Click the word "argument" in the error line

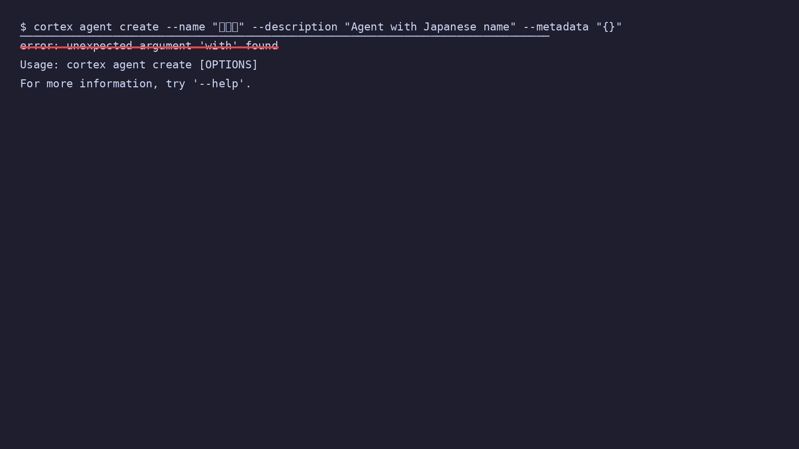[x=165, y=46]
